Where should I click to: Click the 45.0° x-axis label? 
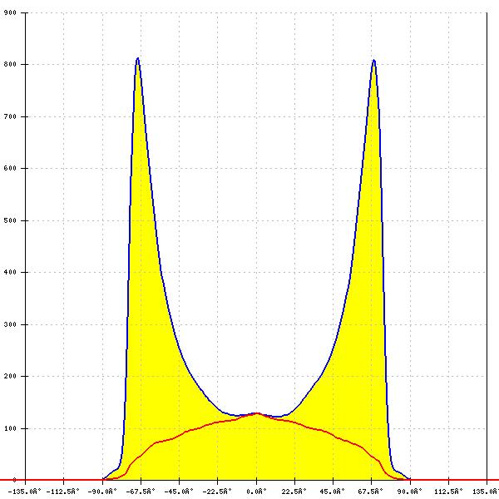pos(333,491)
